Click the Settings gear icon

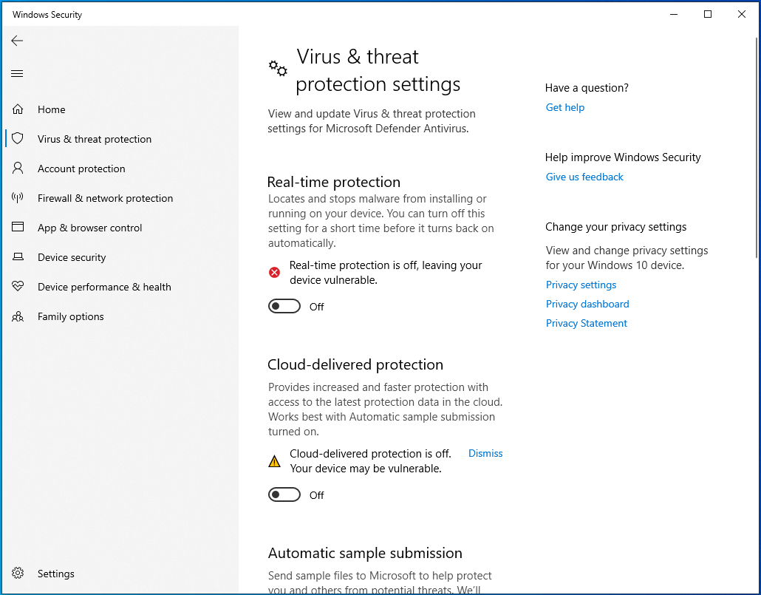[x=17, y=574]
